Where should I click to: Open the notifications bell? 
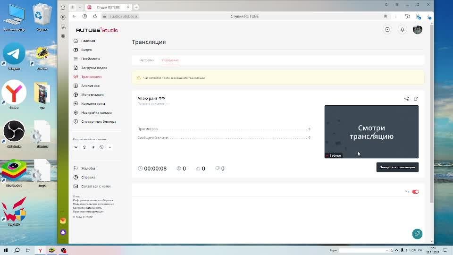click(x=403, y=29)
